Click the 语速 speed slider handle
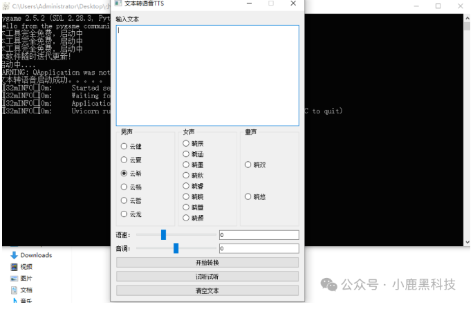473x318 pixels. 163,235
